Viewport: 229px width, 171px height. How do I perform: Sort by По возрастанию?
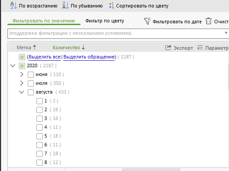point(38,6)
